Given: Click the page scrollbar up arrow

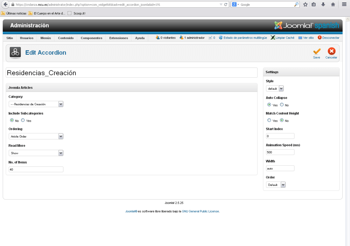Looking at the screenshot, I should click(x=347, y=19).
